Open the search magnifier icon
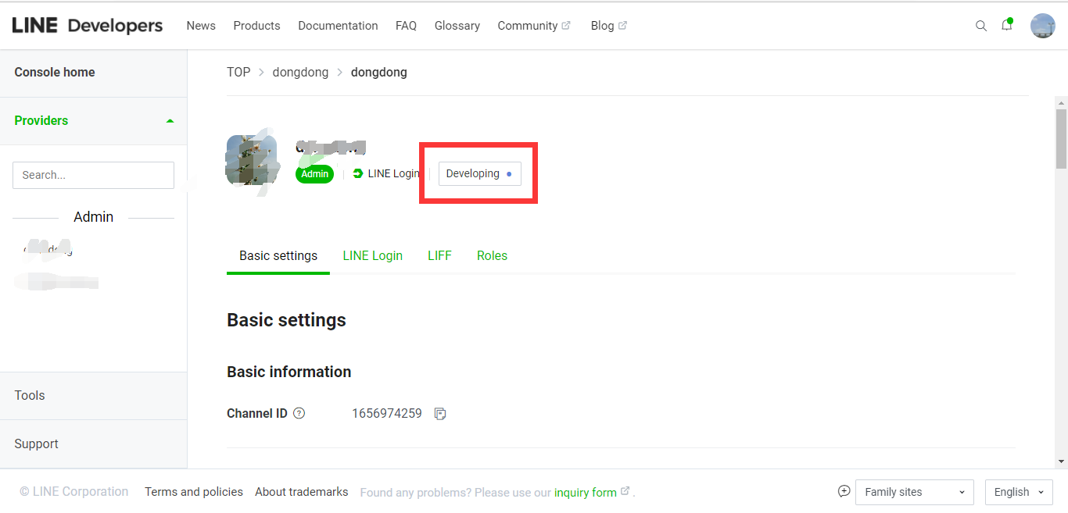1068x513 pixels. [x=981, y=26]
